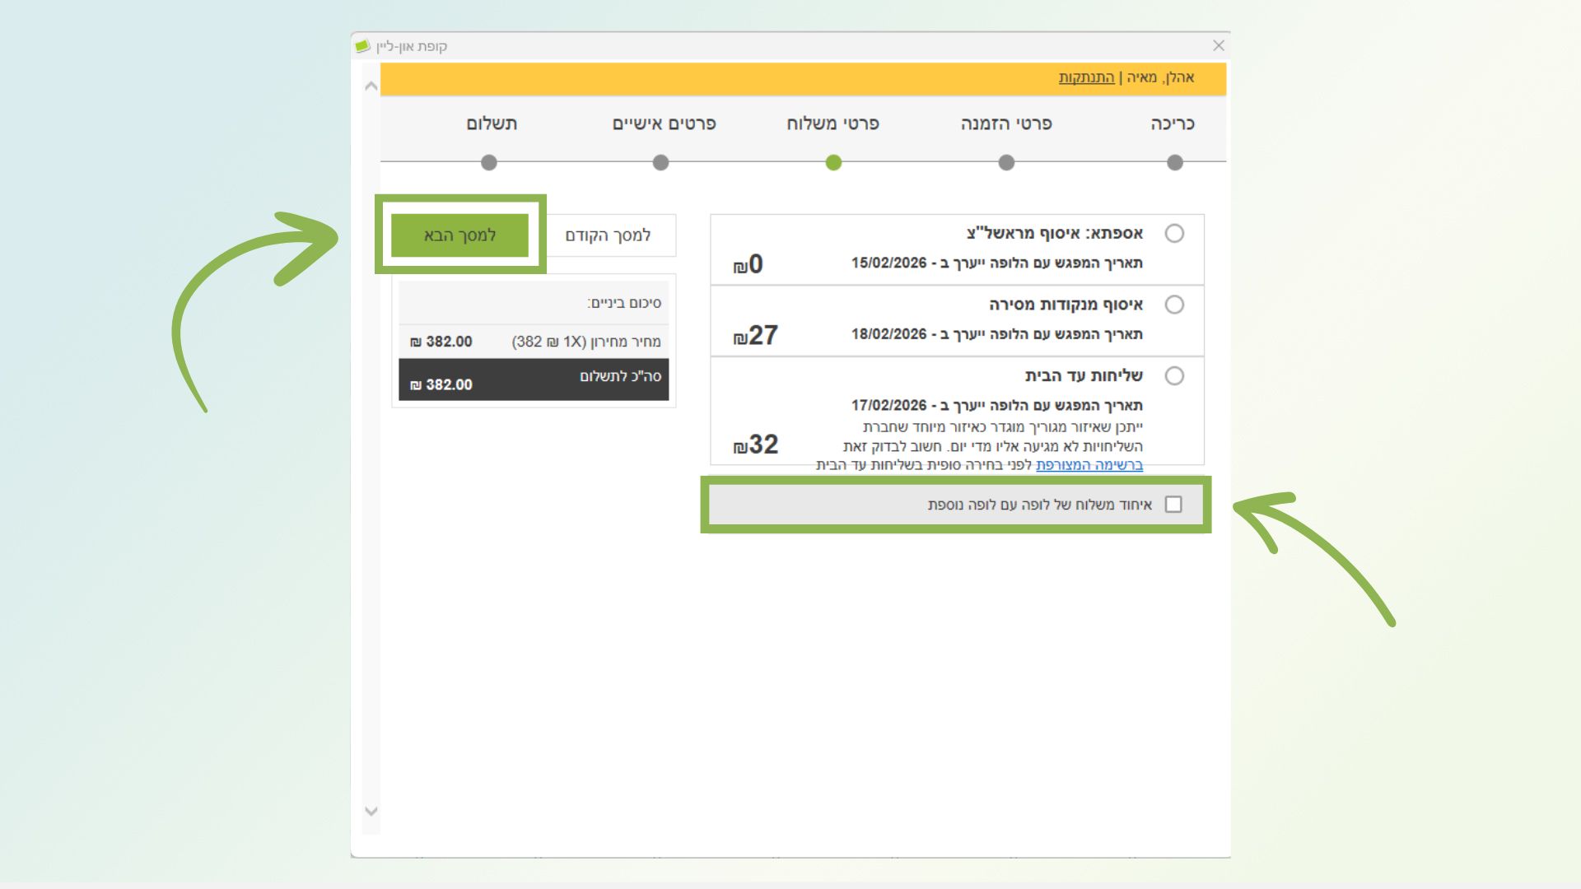Go back with למסך הקודם button
The width and height of the screenshot is (1581, 889).
(x=608, y=235)
